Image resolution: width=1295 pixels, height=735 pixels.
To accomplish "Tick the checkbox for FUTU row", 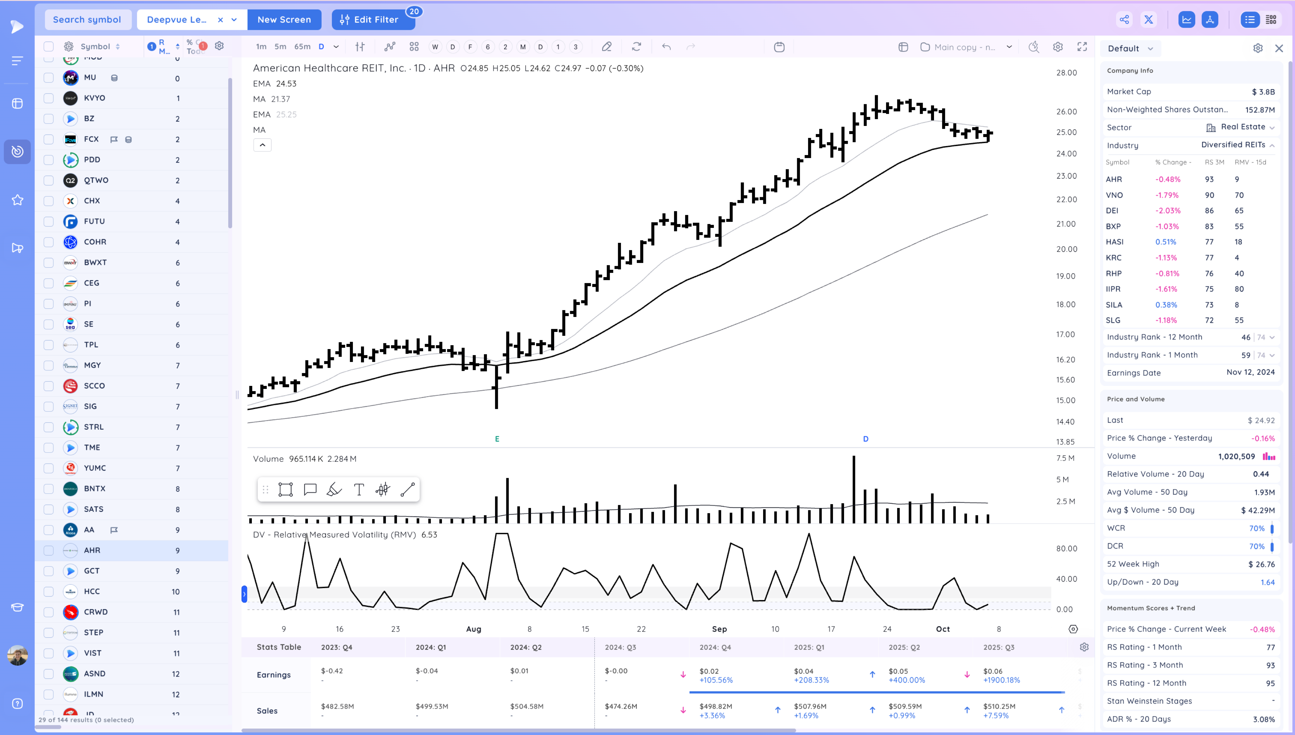I will pos(49,221).
